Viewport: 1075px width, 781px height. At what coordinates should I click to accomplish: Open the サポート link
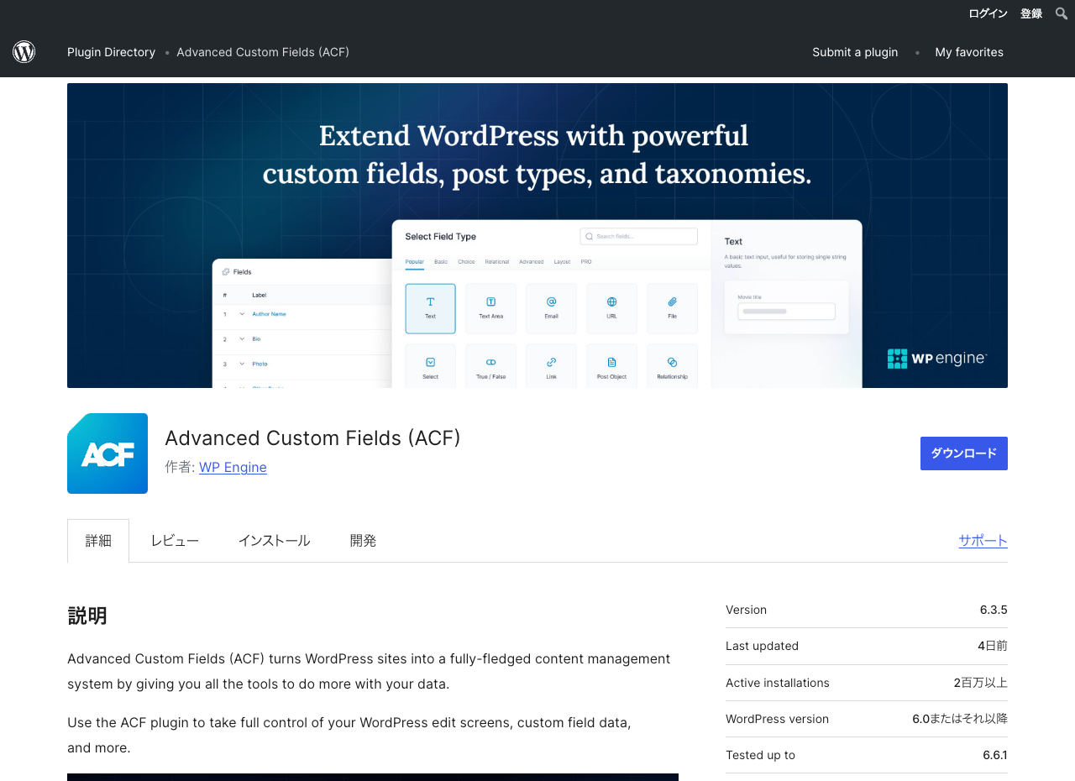983,541
